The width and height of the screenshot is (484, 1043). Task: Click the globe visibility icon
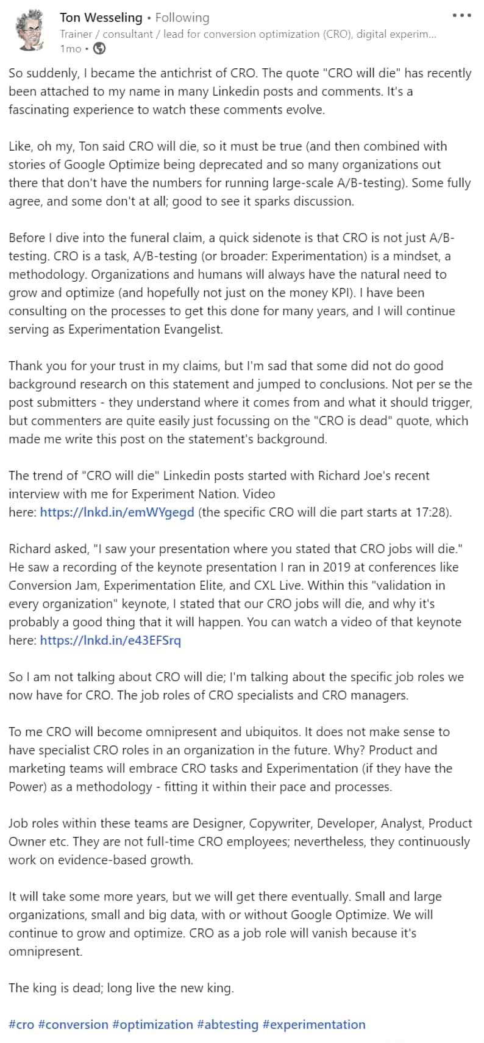99,49
